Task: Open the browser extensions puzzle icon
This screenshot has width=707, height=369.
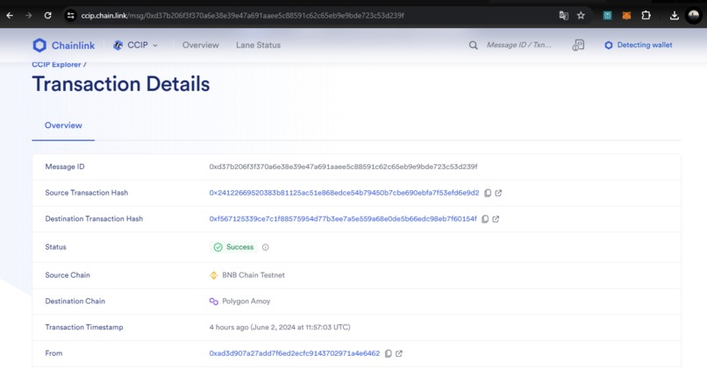Action: coord(646,15)
